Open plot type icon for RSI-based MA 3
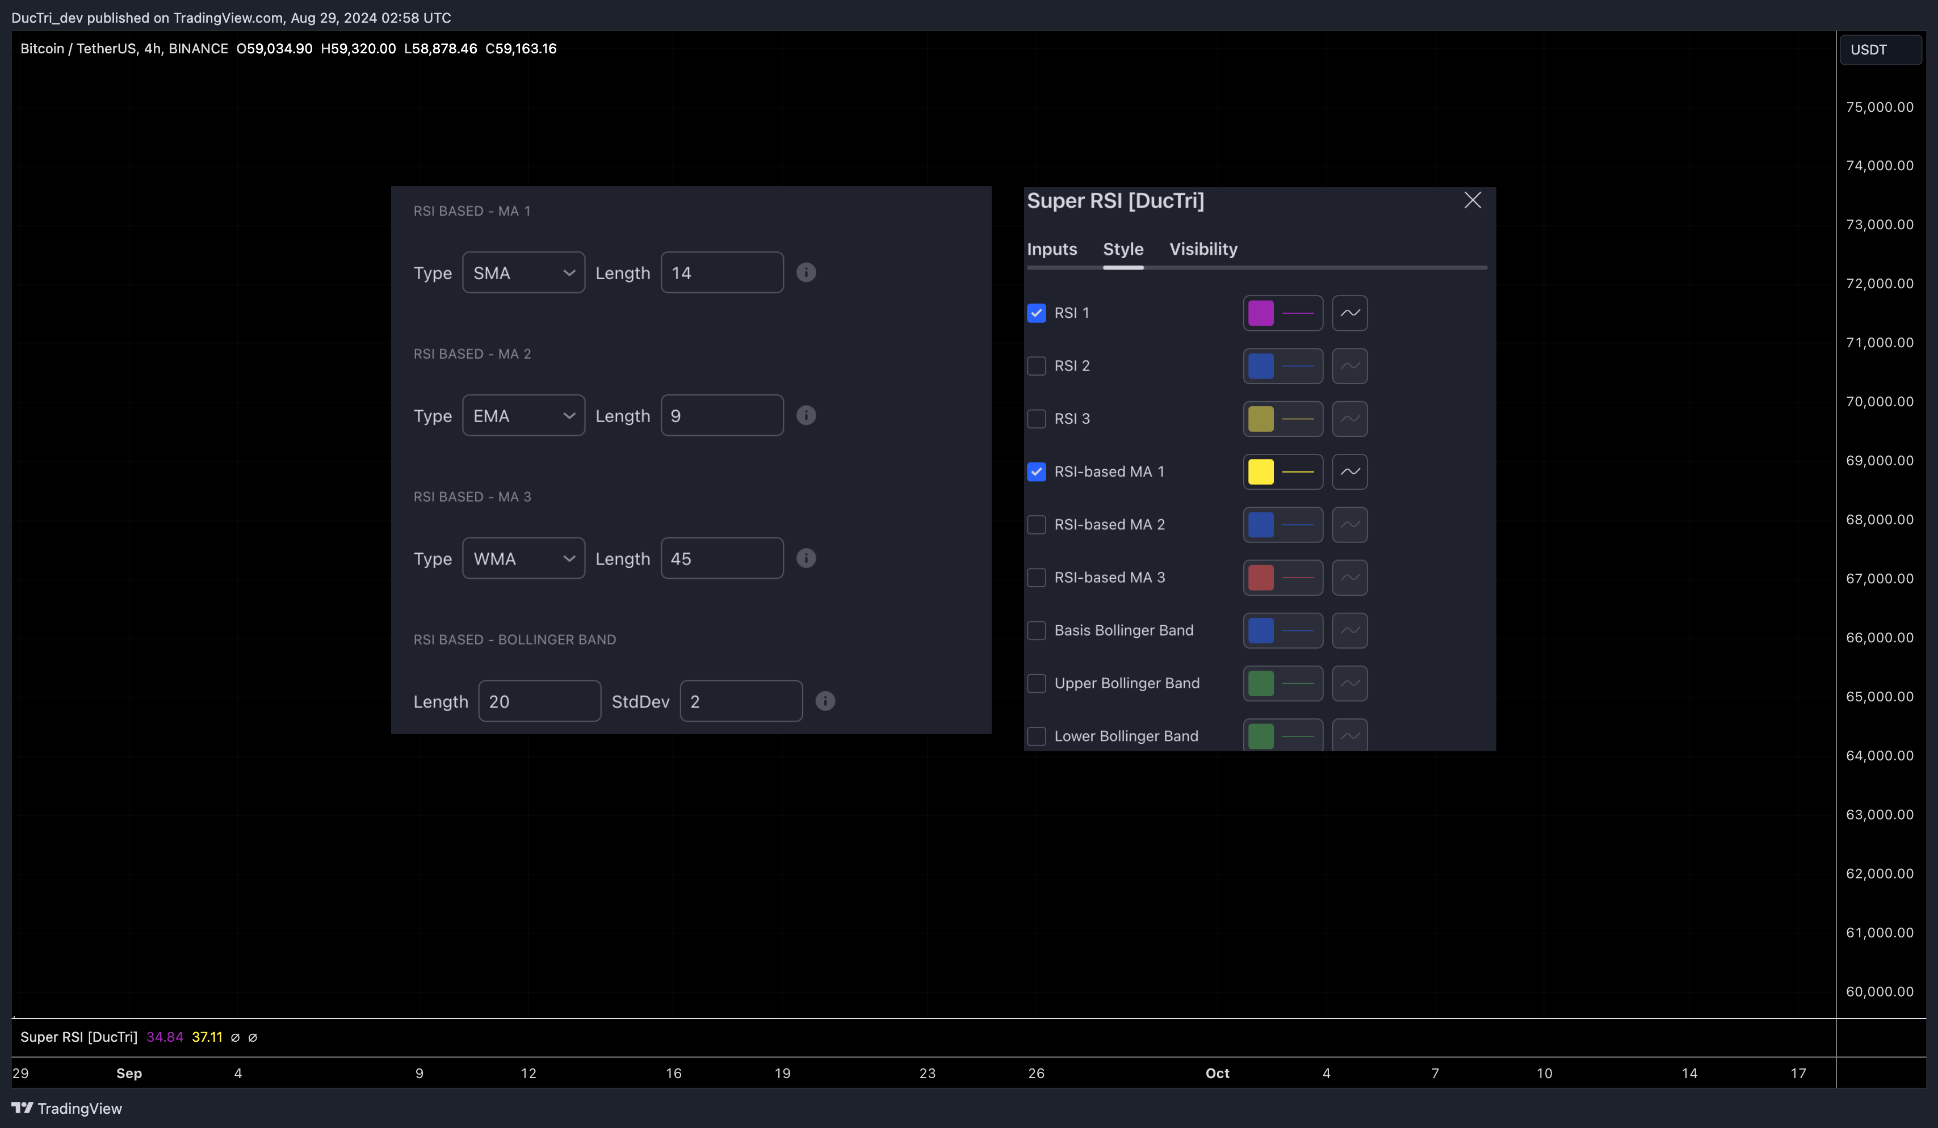Image resolution: width=1938 pixels, height=1128 pixels. pos(1350,578)
